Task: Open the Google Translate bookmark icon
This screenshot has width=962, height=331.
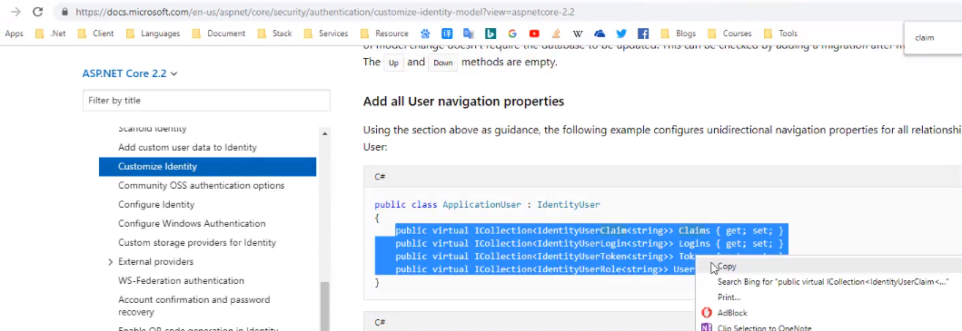Action: coord(469,34)
